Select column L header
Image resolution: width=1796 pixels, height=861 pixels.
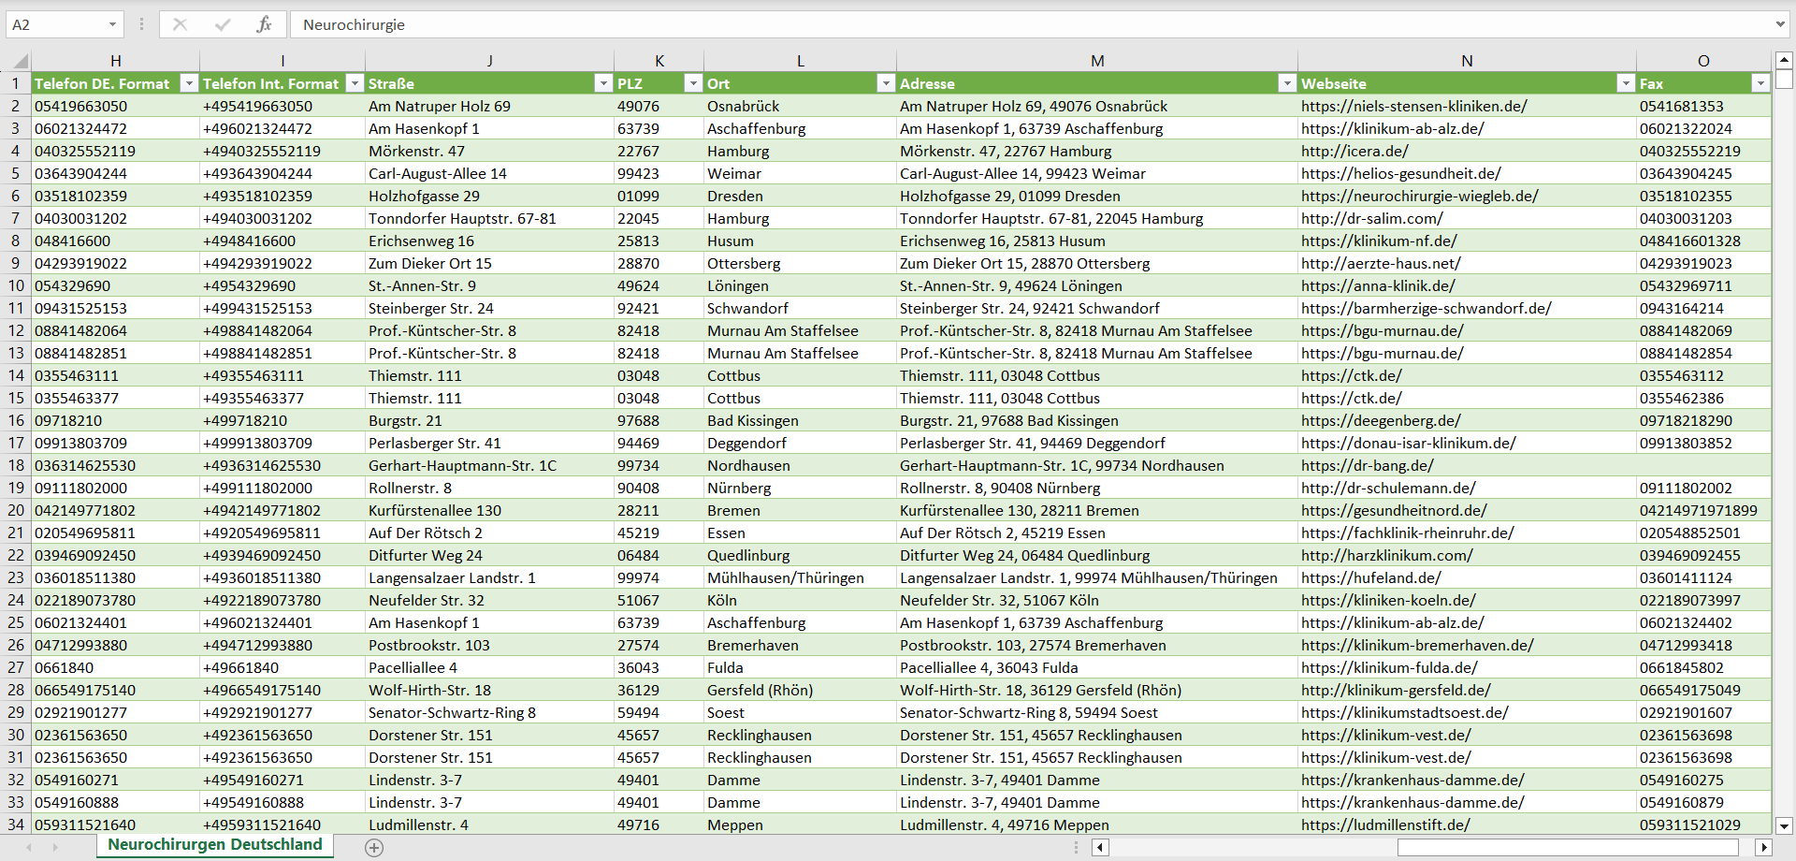point(801,61)
